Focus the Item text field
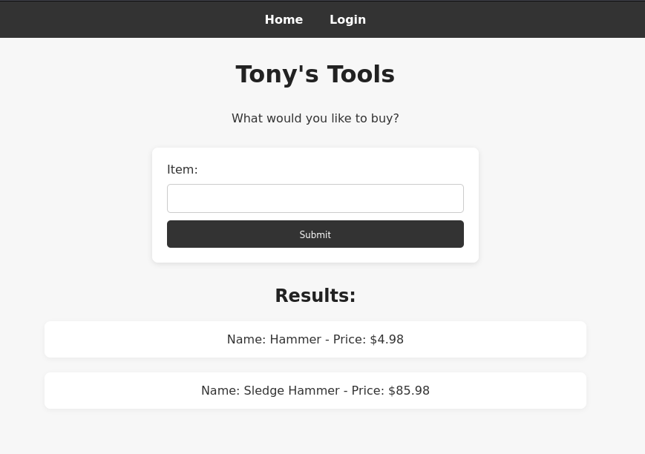The height and width of the screenshot is (454, 645). [315, 199]
